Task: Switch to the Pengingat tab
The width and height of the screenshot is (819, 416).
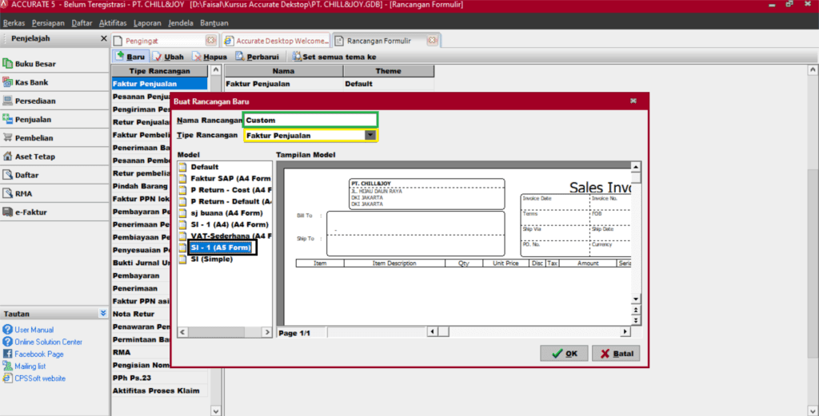Action: (159, 40)
